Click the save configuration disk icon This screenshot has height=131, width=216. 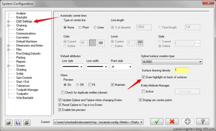click(18, 123)
